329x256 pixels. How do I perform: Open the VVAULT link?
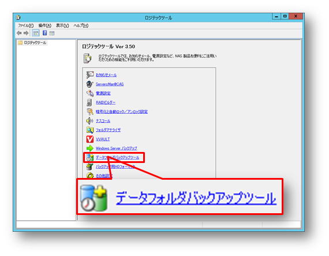(x=103, y=139)
